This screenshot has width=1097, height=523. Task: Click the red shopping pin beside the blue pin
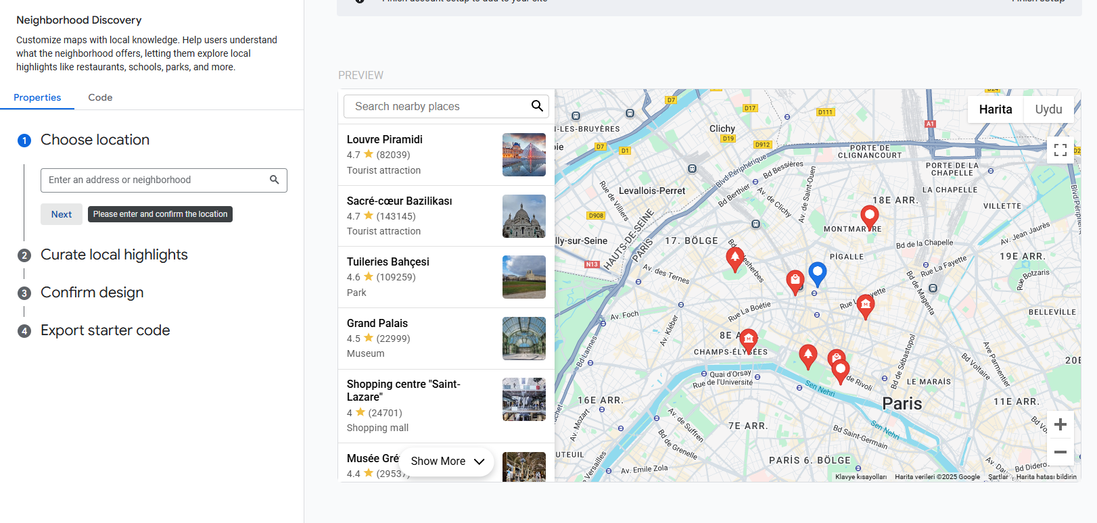point(795,282)
